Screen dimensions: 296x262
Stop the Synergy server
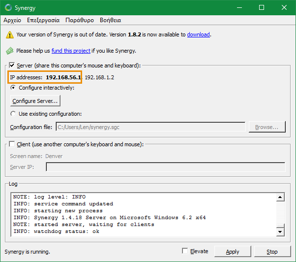272,252
